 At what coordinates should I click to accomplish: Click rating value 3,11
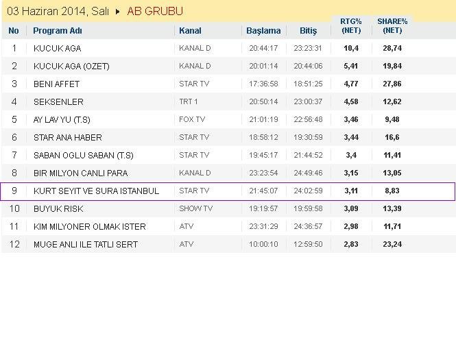351,191
